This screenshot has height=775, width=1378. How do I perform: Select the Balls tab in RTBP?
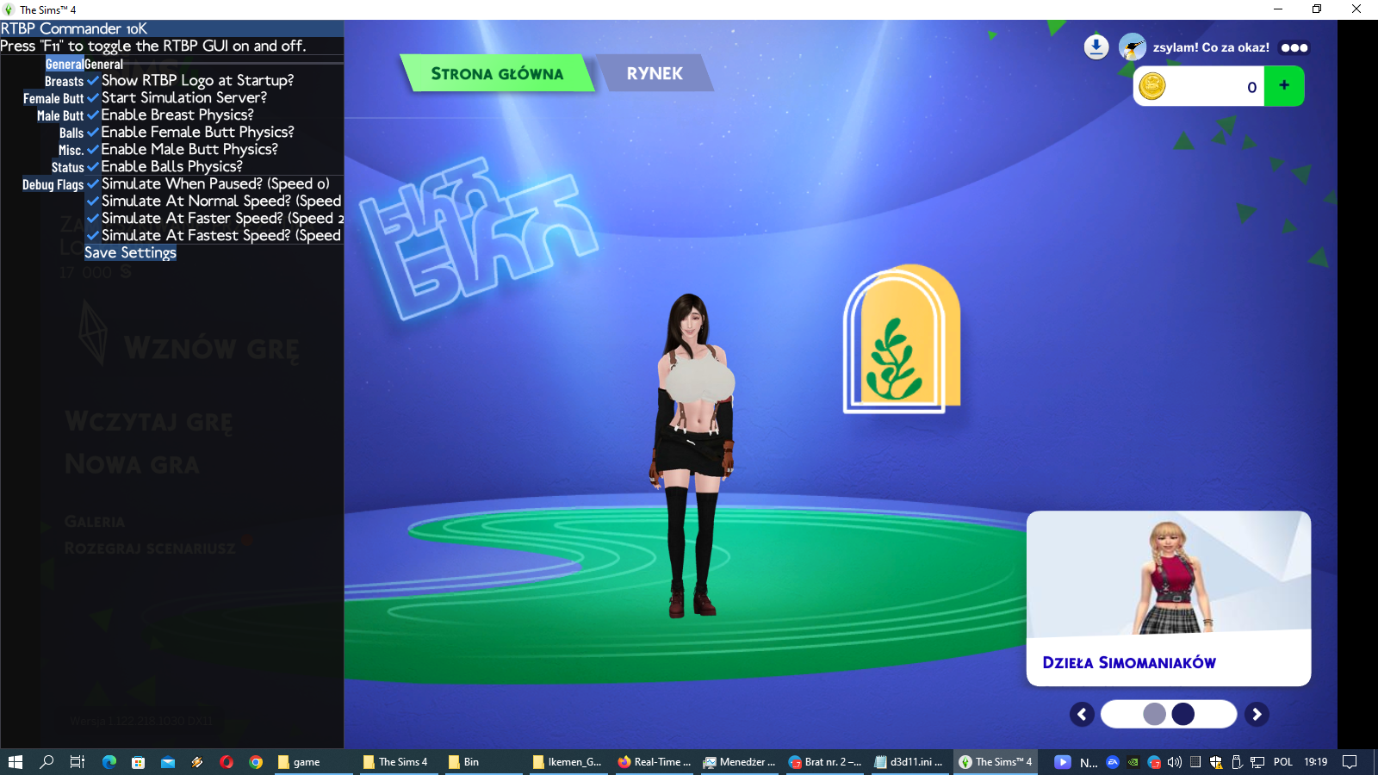click(x=71, y=133)
